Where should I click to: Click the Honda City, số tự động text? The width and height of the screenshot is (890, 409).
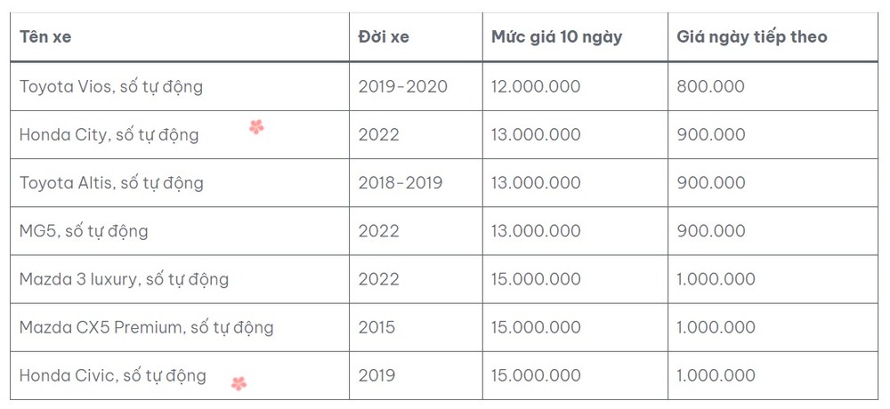(109, 135)
